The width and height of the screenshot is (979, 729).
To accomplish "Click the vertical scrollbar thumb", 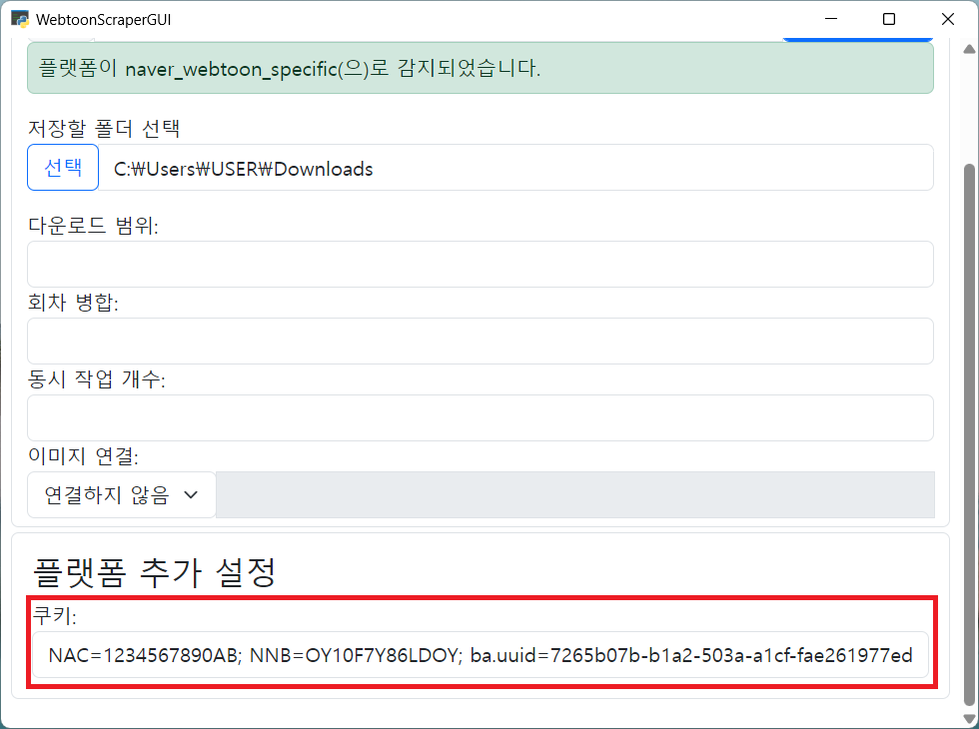I will pos(969,434).
